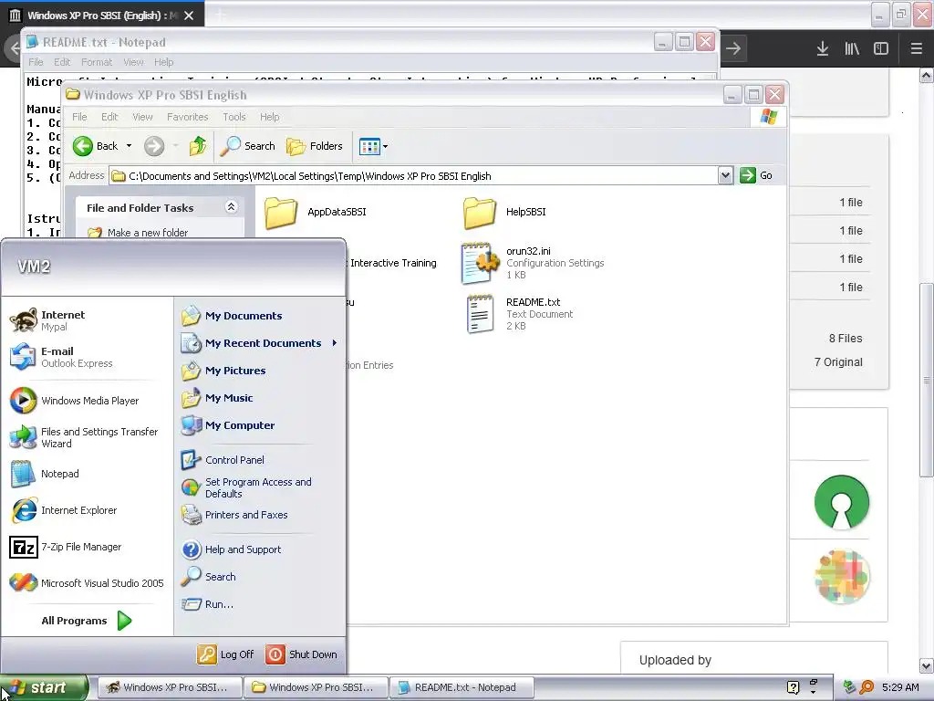Expand My Recent Documents submenu

pos(260,343)
